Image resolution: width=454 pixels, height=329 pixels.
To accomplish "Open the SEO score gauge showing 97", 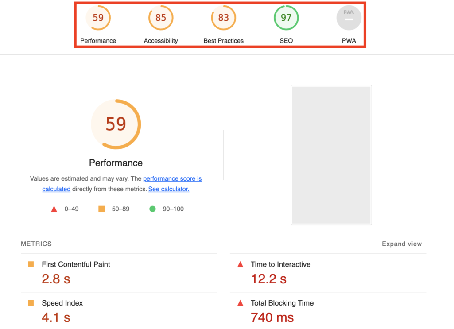I will [x=286, y=18].
